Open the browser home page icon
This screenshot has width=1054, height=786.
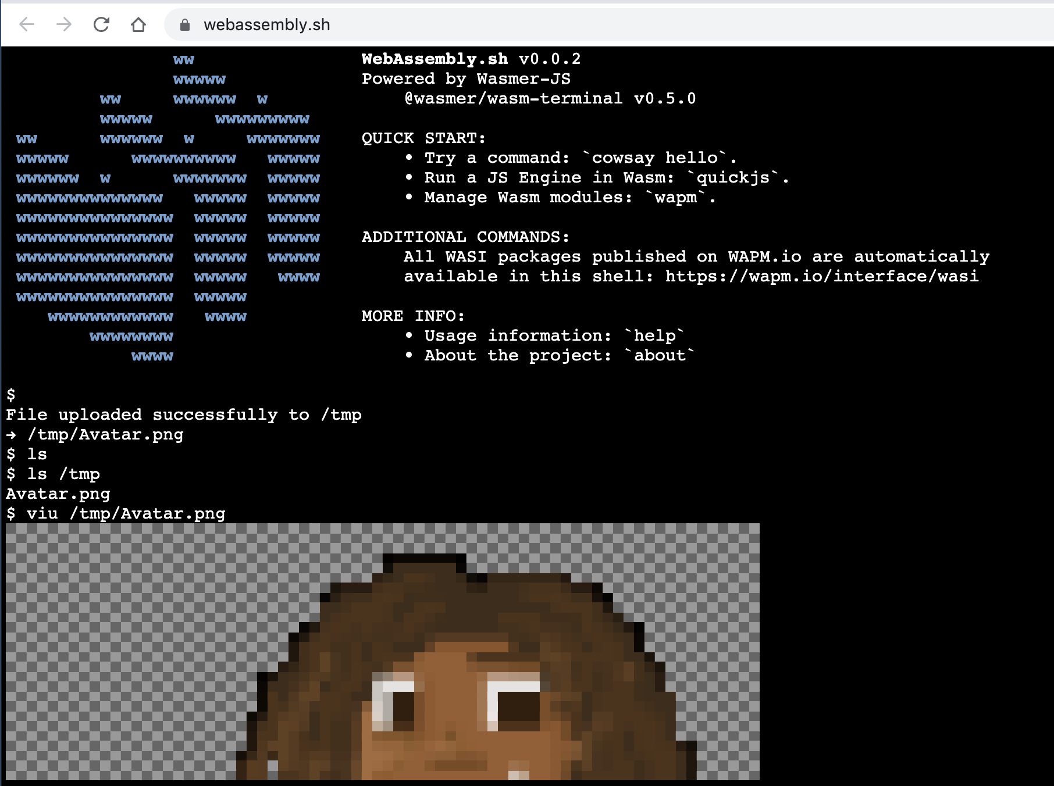138,25
